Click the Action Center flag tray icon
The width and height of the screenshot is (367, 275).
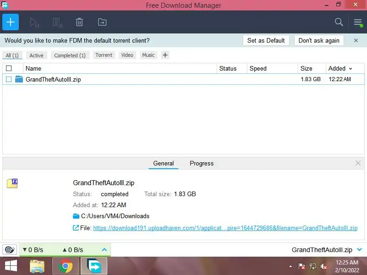(x=301, y=266)
